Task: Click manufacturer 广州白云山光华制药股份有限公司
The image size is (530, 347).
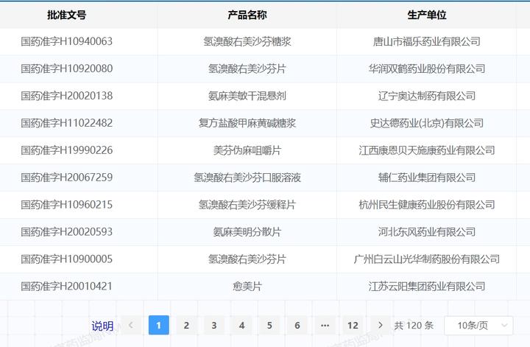Action: [x=427, y=259]
